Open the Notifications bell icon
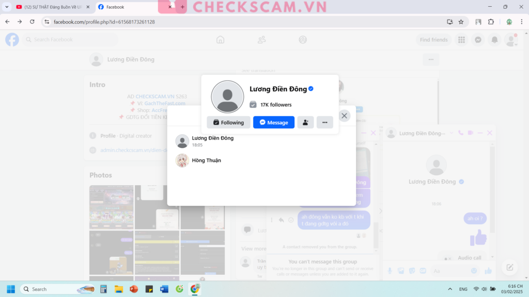Image resolution: width=529 pixels, height=297 pixels. pos(494,40)
